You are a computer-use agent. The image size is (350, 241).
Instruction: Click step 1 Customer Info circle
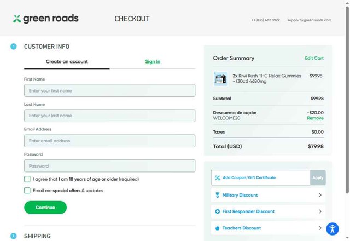pos(13,47)
